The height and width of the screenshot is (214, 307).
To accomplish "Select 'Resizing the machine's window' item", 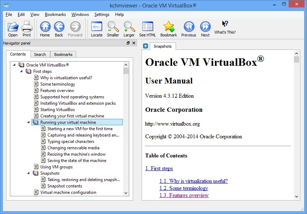I will pyautogui.click(x=76, y=154).
